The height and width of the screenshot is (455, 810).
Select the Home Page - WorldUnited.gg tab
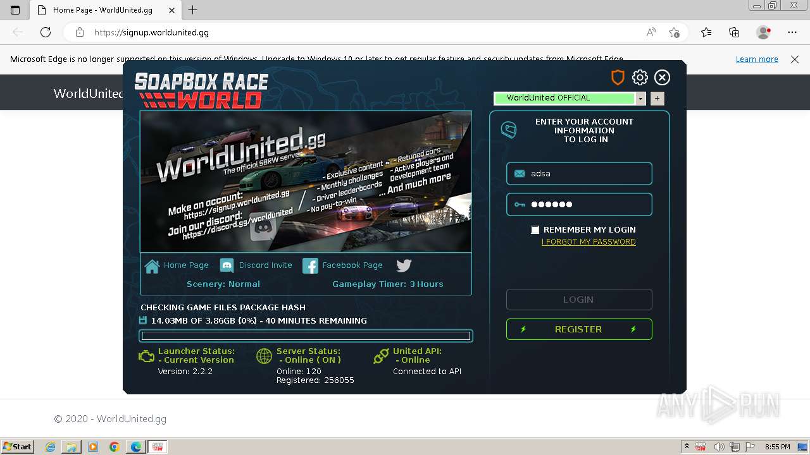[x=106, y=10]
